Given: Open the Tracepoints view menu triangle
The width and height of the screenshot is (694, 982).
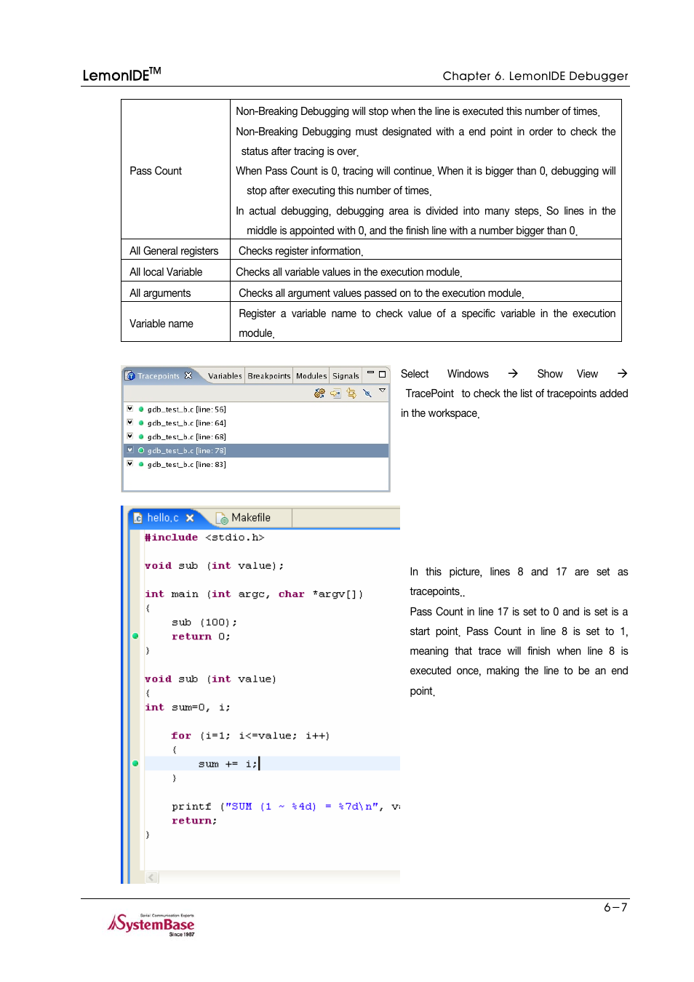Looking at the screenshot, I should coord(383,391).
